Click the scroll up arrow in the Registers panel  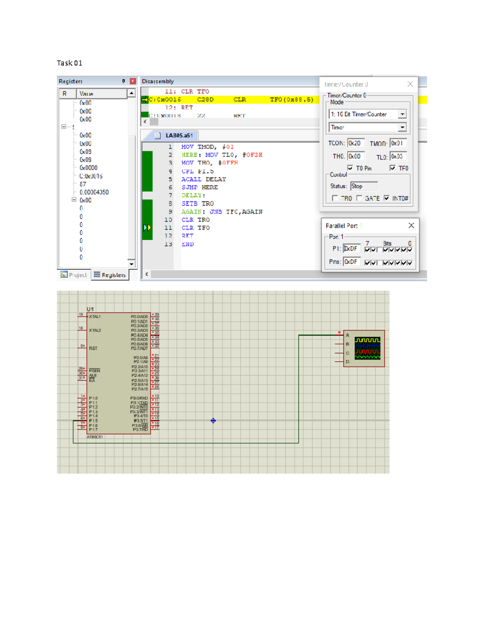131,93
